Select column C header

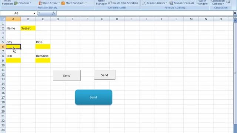pos(43,19)
